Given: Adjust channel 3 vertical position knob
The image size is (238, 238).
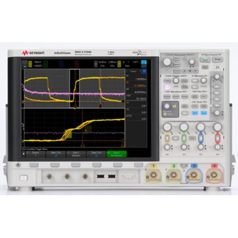Looking at the screenshot, I should pyautogui.click(x=201, y=147).
